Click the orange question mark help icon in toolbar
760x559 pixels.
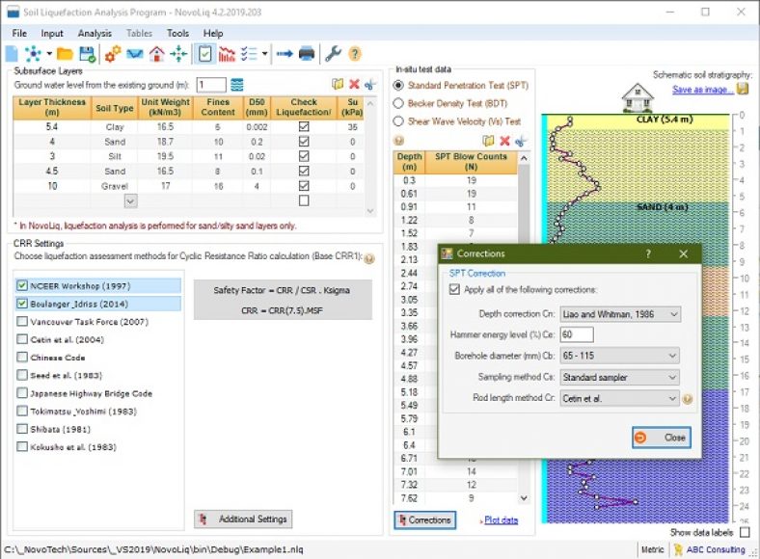coord(355,54)
